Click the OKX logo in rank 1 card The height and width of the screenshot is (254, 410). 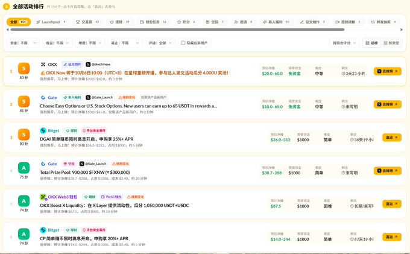(43, 65)
